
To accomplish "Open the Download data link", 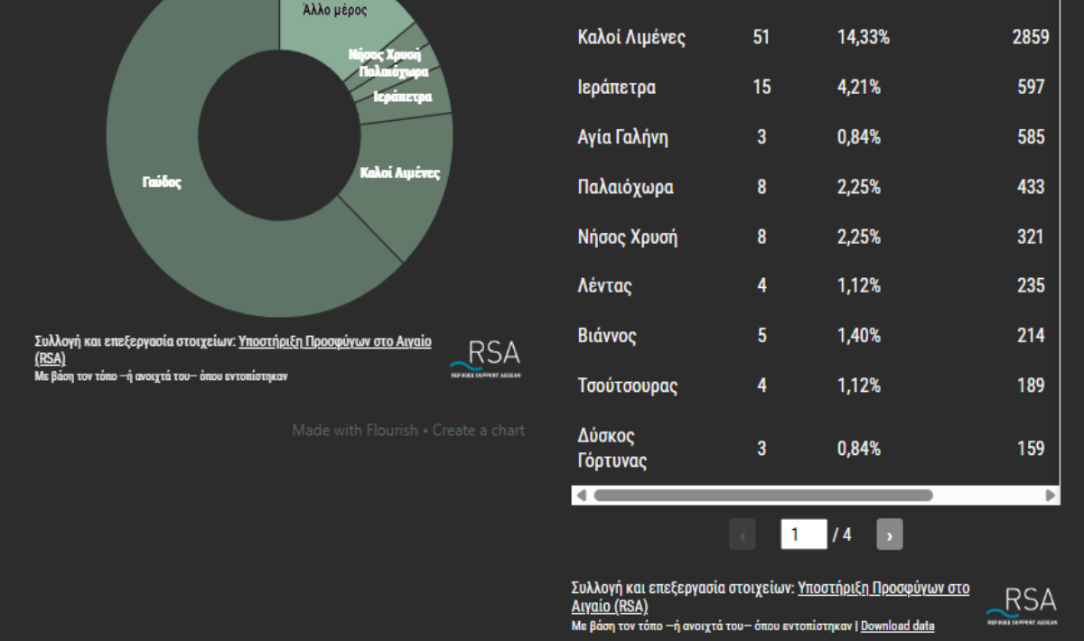I will (897, 626).
